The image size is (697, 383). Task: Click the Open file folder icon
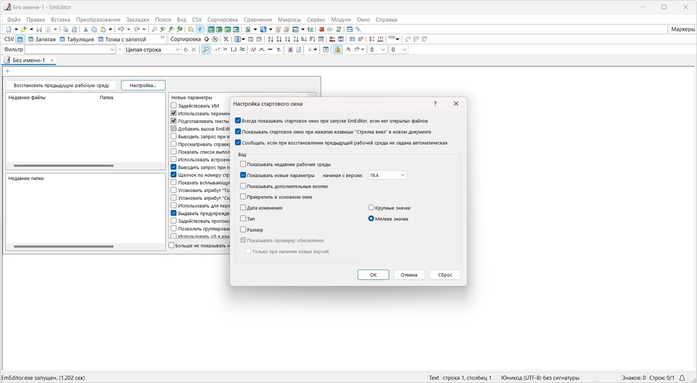point(24,29)
